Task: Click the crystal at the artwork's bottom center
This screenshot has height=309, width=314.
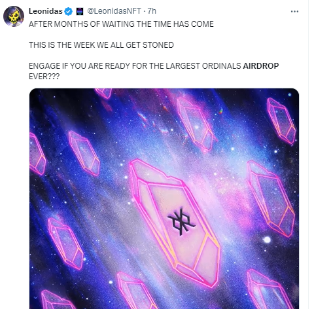Action: [136, 291]
